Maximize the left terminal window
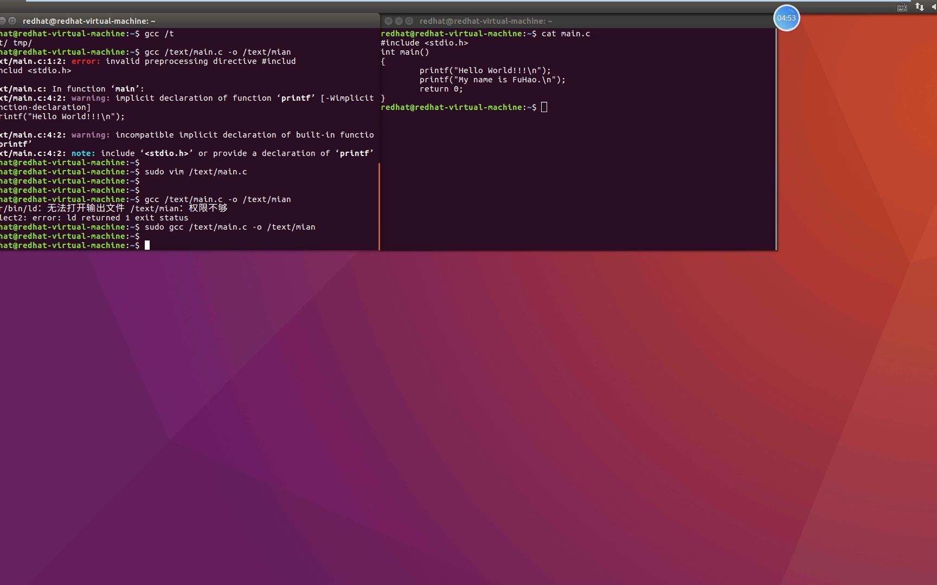 click(x=12, y=21)
